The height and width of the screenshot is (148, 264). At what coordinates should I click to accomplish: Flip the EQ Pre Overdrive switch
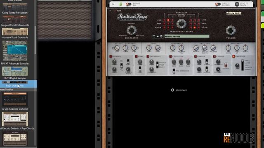(174, 71)
